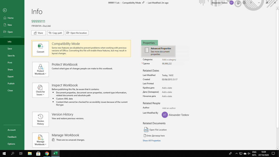Viewport: 279px width, 157px height.
Task: Open File Explorer from the taskbar
Action: point(30,153)
